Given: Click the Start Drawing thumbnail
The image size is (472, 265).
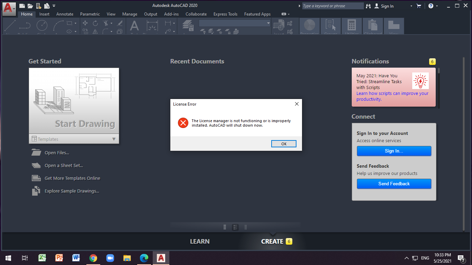Looking at the screenshot, I should (x=74, y=101).
